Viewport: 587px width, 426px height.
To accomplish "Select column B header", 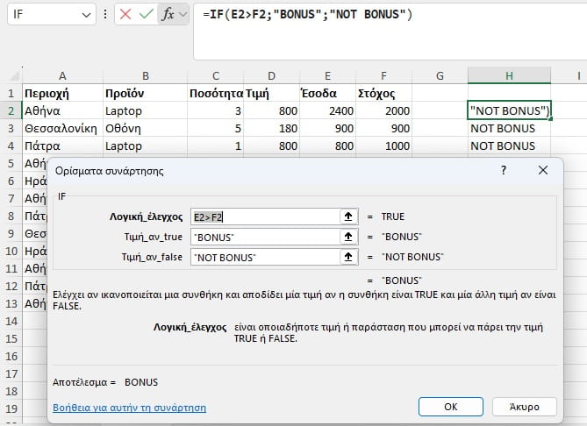I will click(x=146, y=76).
